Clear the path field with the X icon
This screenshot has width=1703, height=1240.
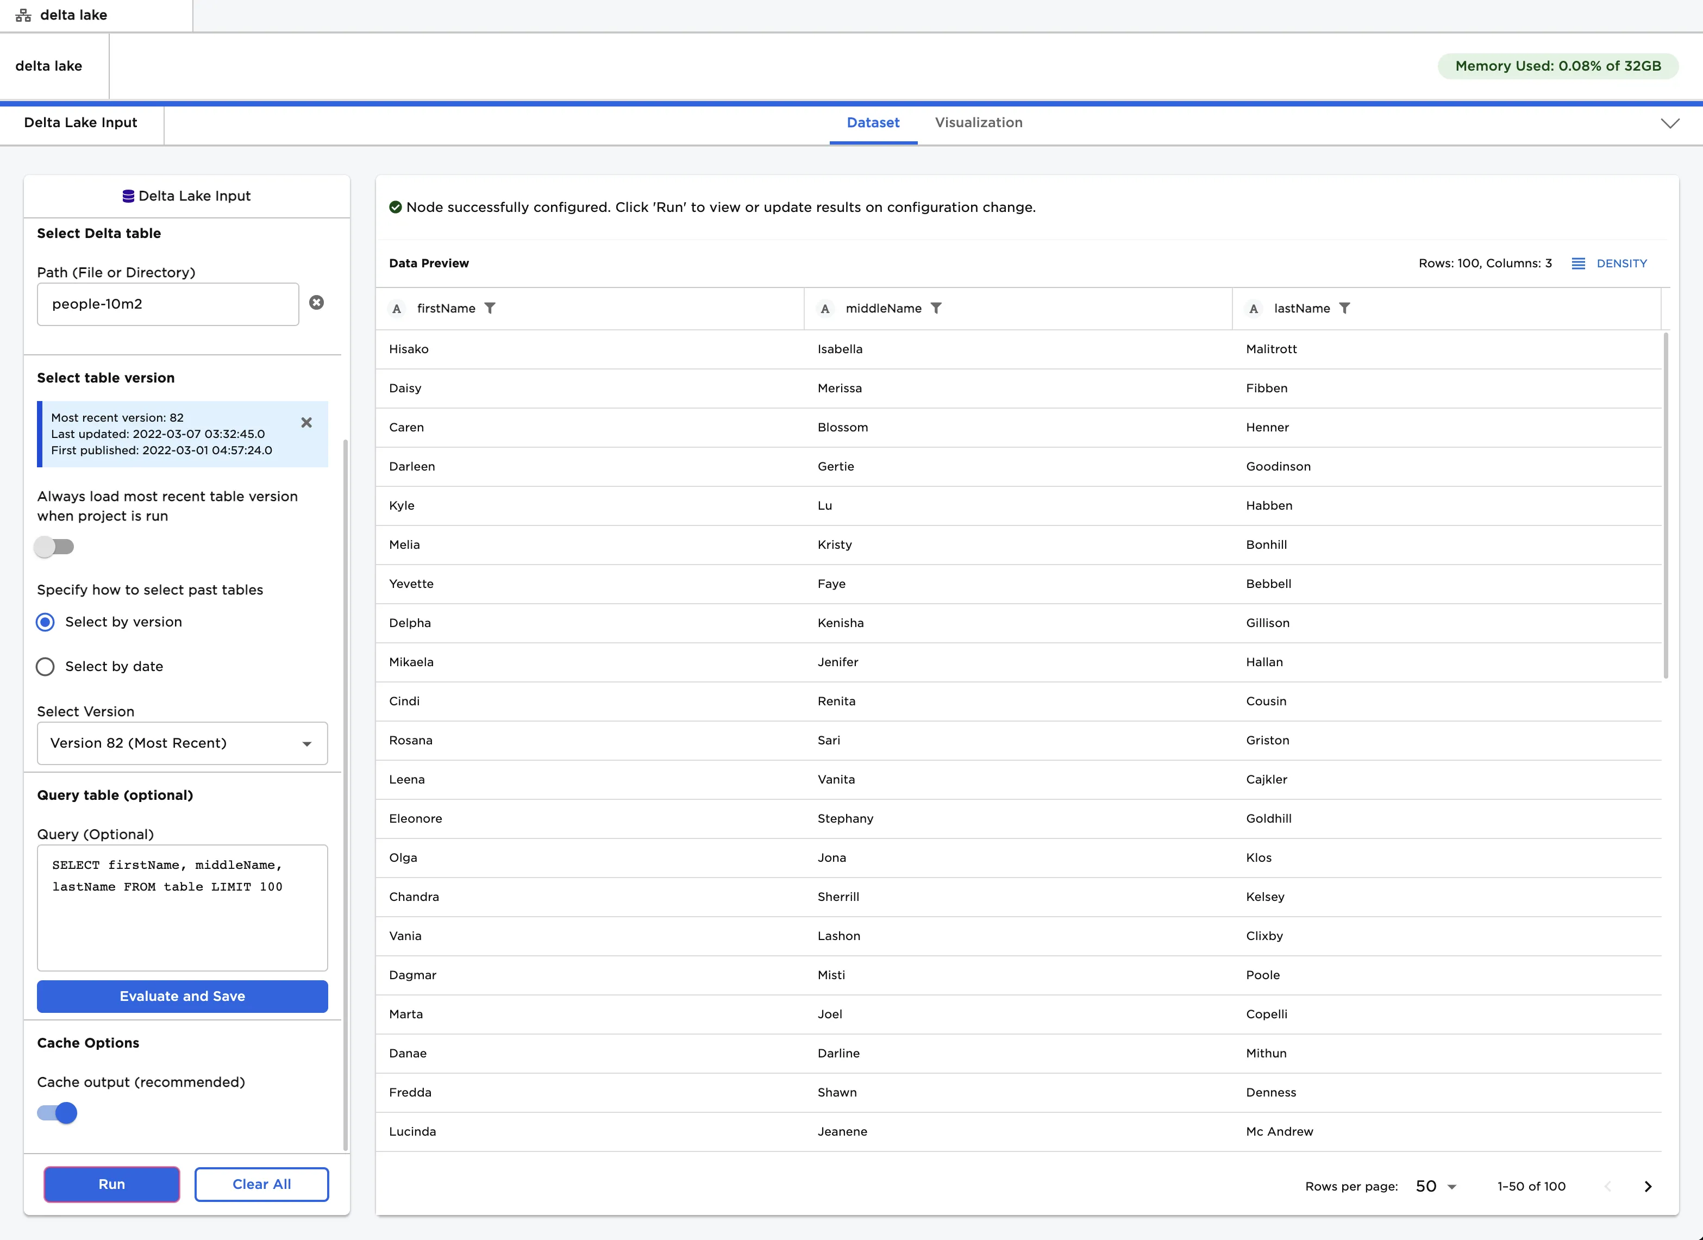[x=316, y=303]
